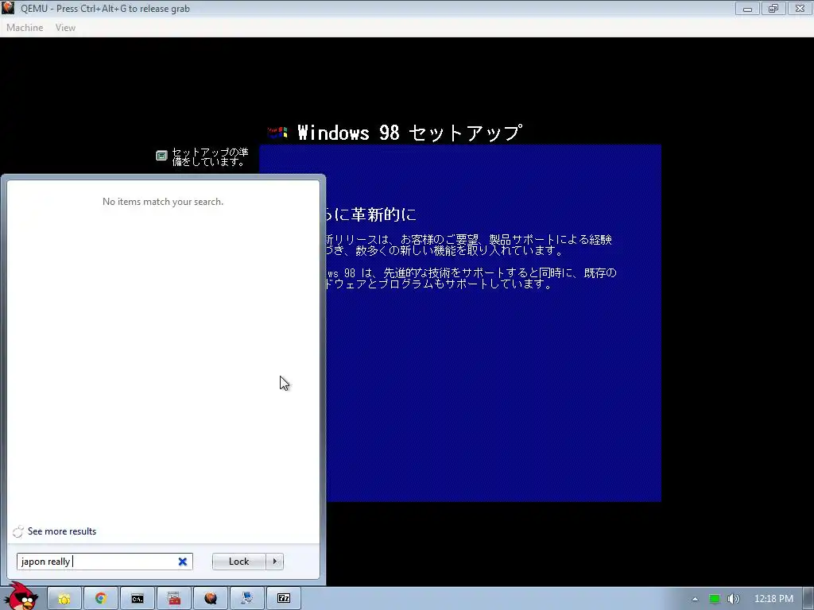814x610 pixels.
Task: Launch the 7-Zip taskbar icon
Action: [x=284, y=599]
